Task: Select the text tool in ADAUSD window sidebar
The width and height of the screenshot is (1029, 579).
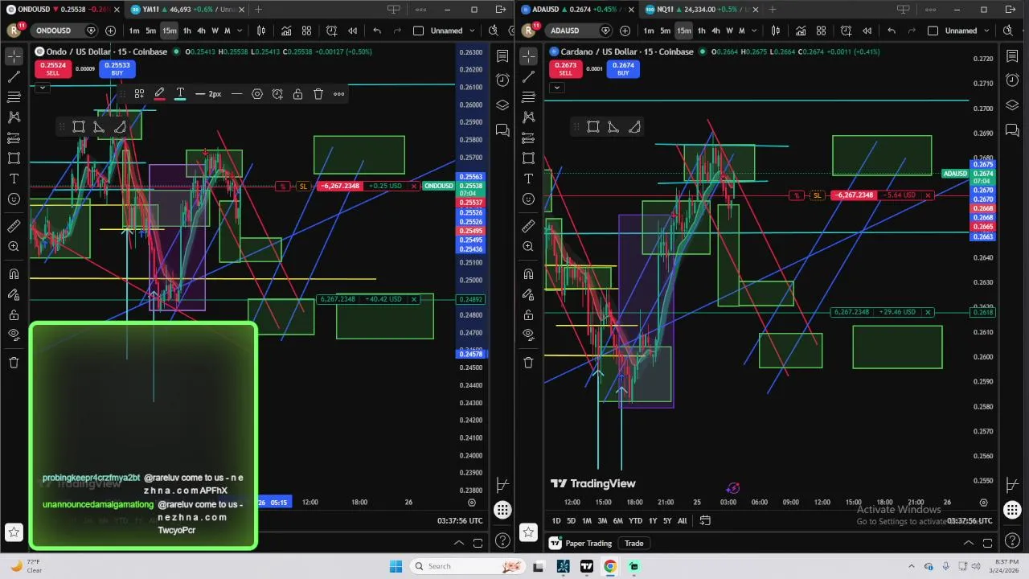Action: 528,179
